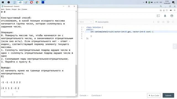Show hidden system tray icons chevron

click(144, 2)
